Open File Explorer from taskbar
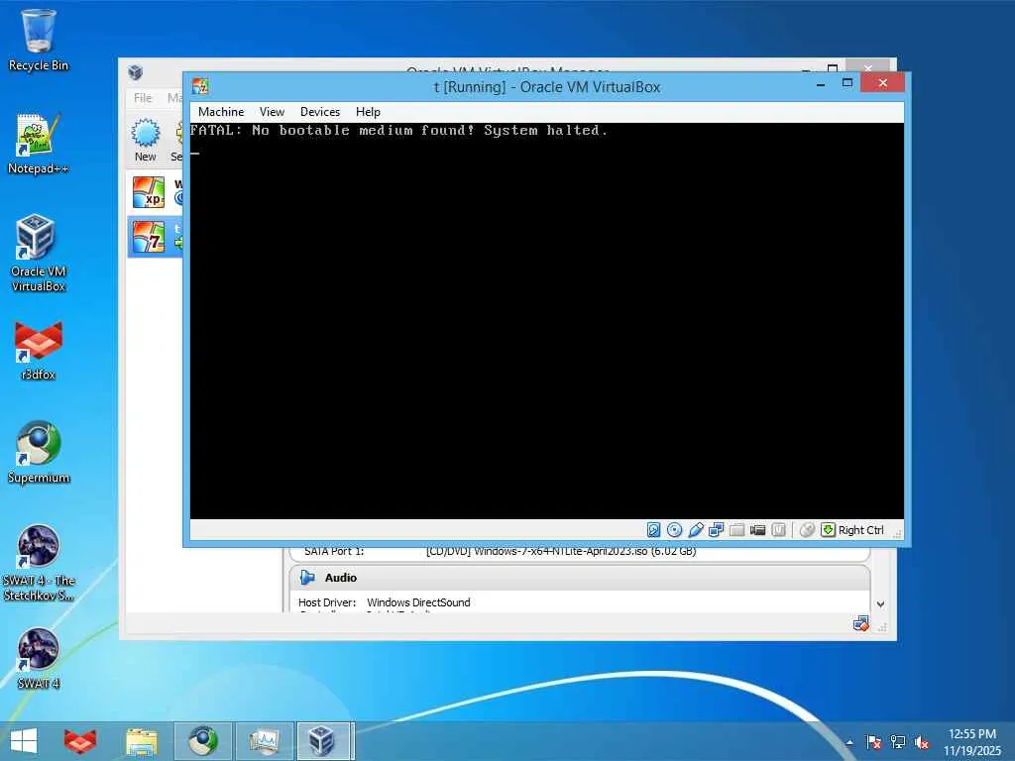The height and width of the screenshot is (761, 1015). (x=142, y=741)
